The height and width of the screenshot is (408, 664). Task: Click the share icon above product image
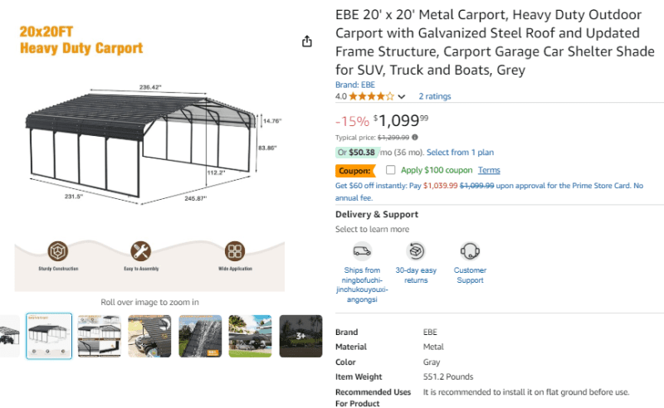(x=307, y=41)
